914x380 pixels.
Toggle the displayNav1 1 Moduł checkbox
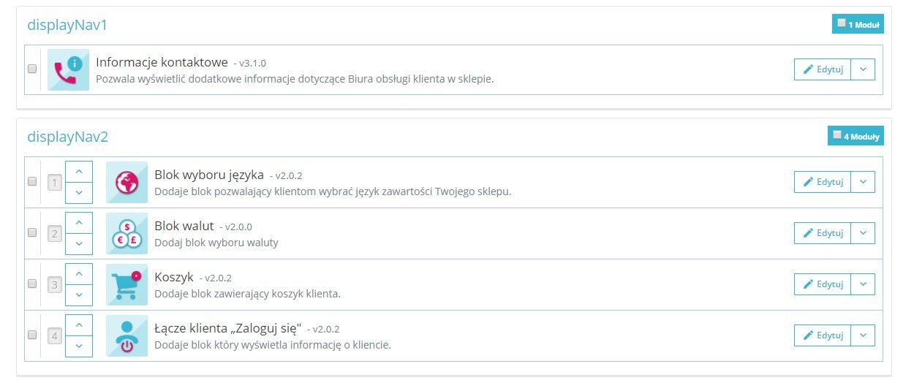point(842,23)
